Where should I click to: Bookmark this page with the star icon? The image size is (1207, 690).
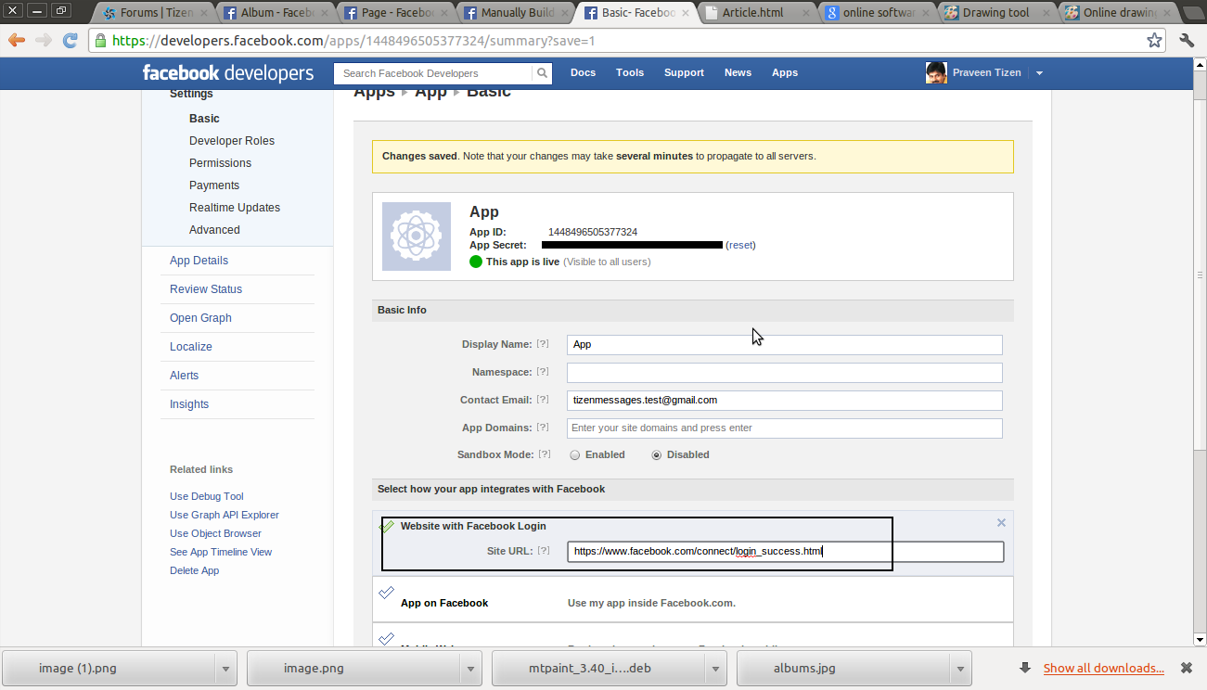(1154, 41)
